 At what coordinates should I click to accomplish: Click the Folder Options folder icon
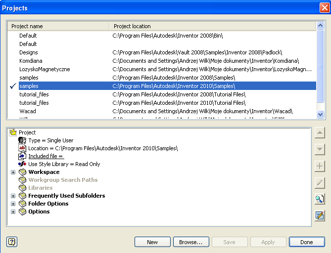tap(22, 204)
